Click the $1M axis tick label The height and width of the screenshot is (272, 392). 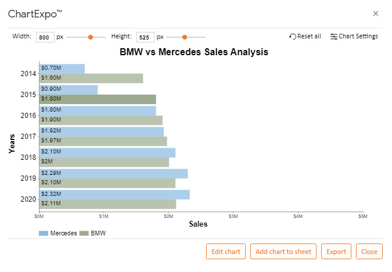pyautogui.click(x=104, y=216)
